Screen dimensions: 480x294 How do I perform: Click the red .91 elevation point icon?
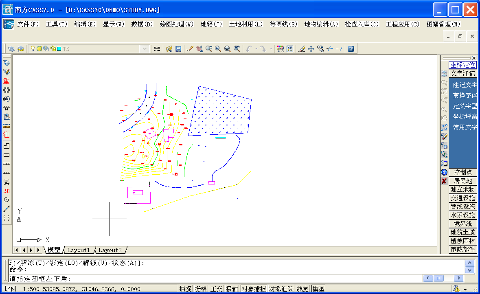pos(7,191)
